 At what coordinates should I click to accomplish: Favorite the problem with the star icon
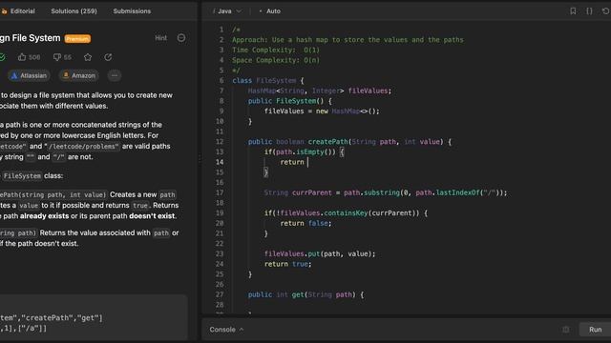click(88, 57)
